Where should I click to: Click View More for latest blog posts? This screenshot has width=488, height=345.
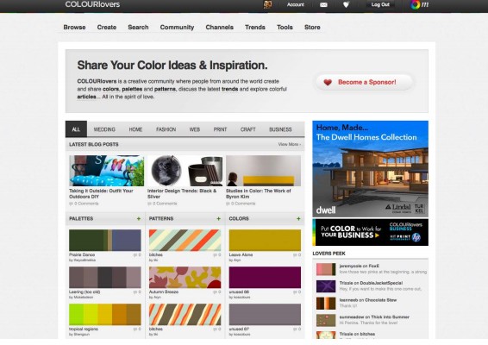click(289, 145)
